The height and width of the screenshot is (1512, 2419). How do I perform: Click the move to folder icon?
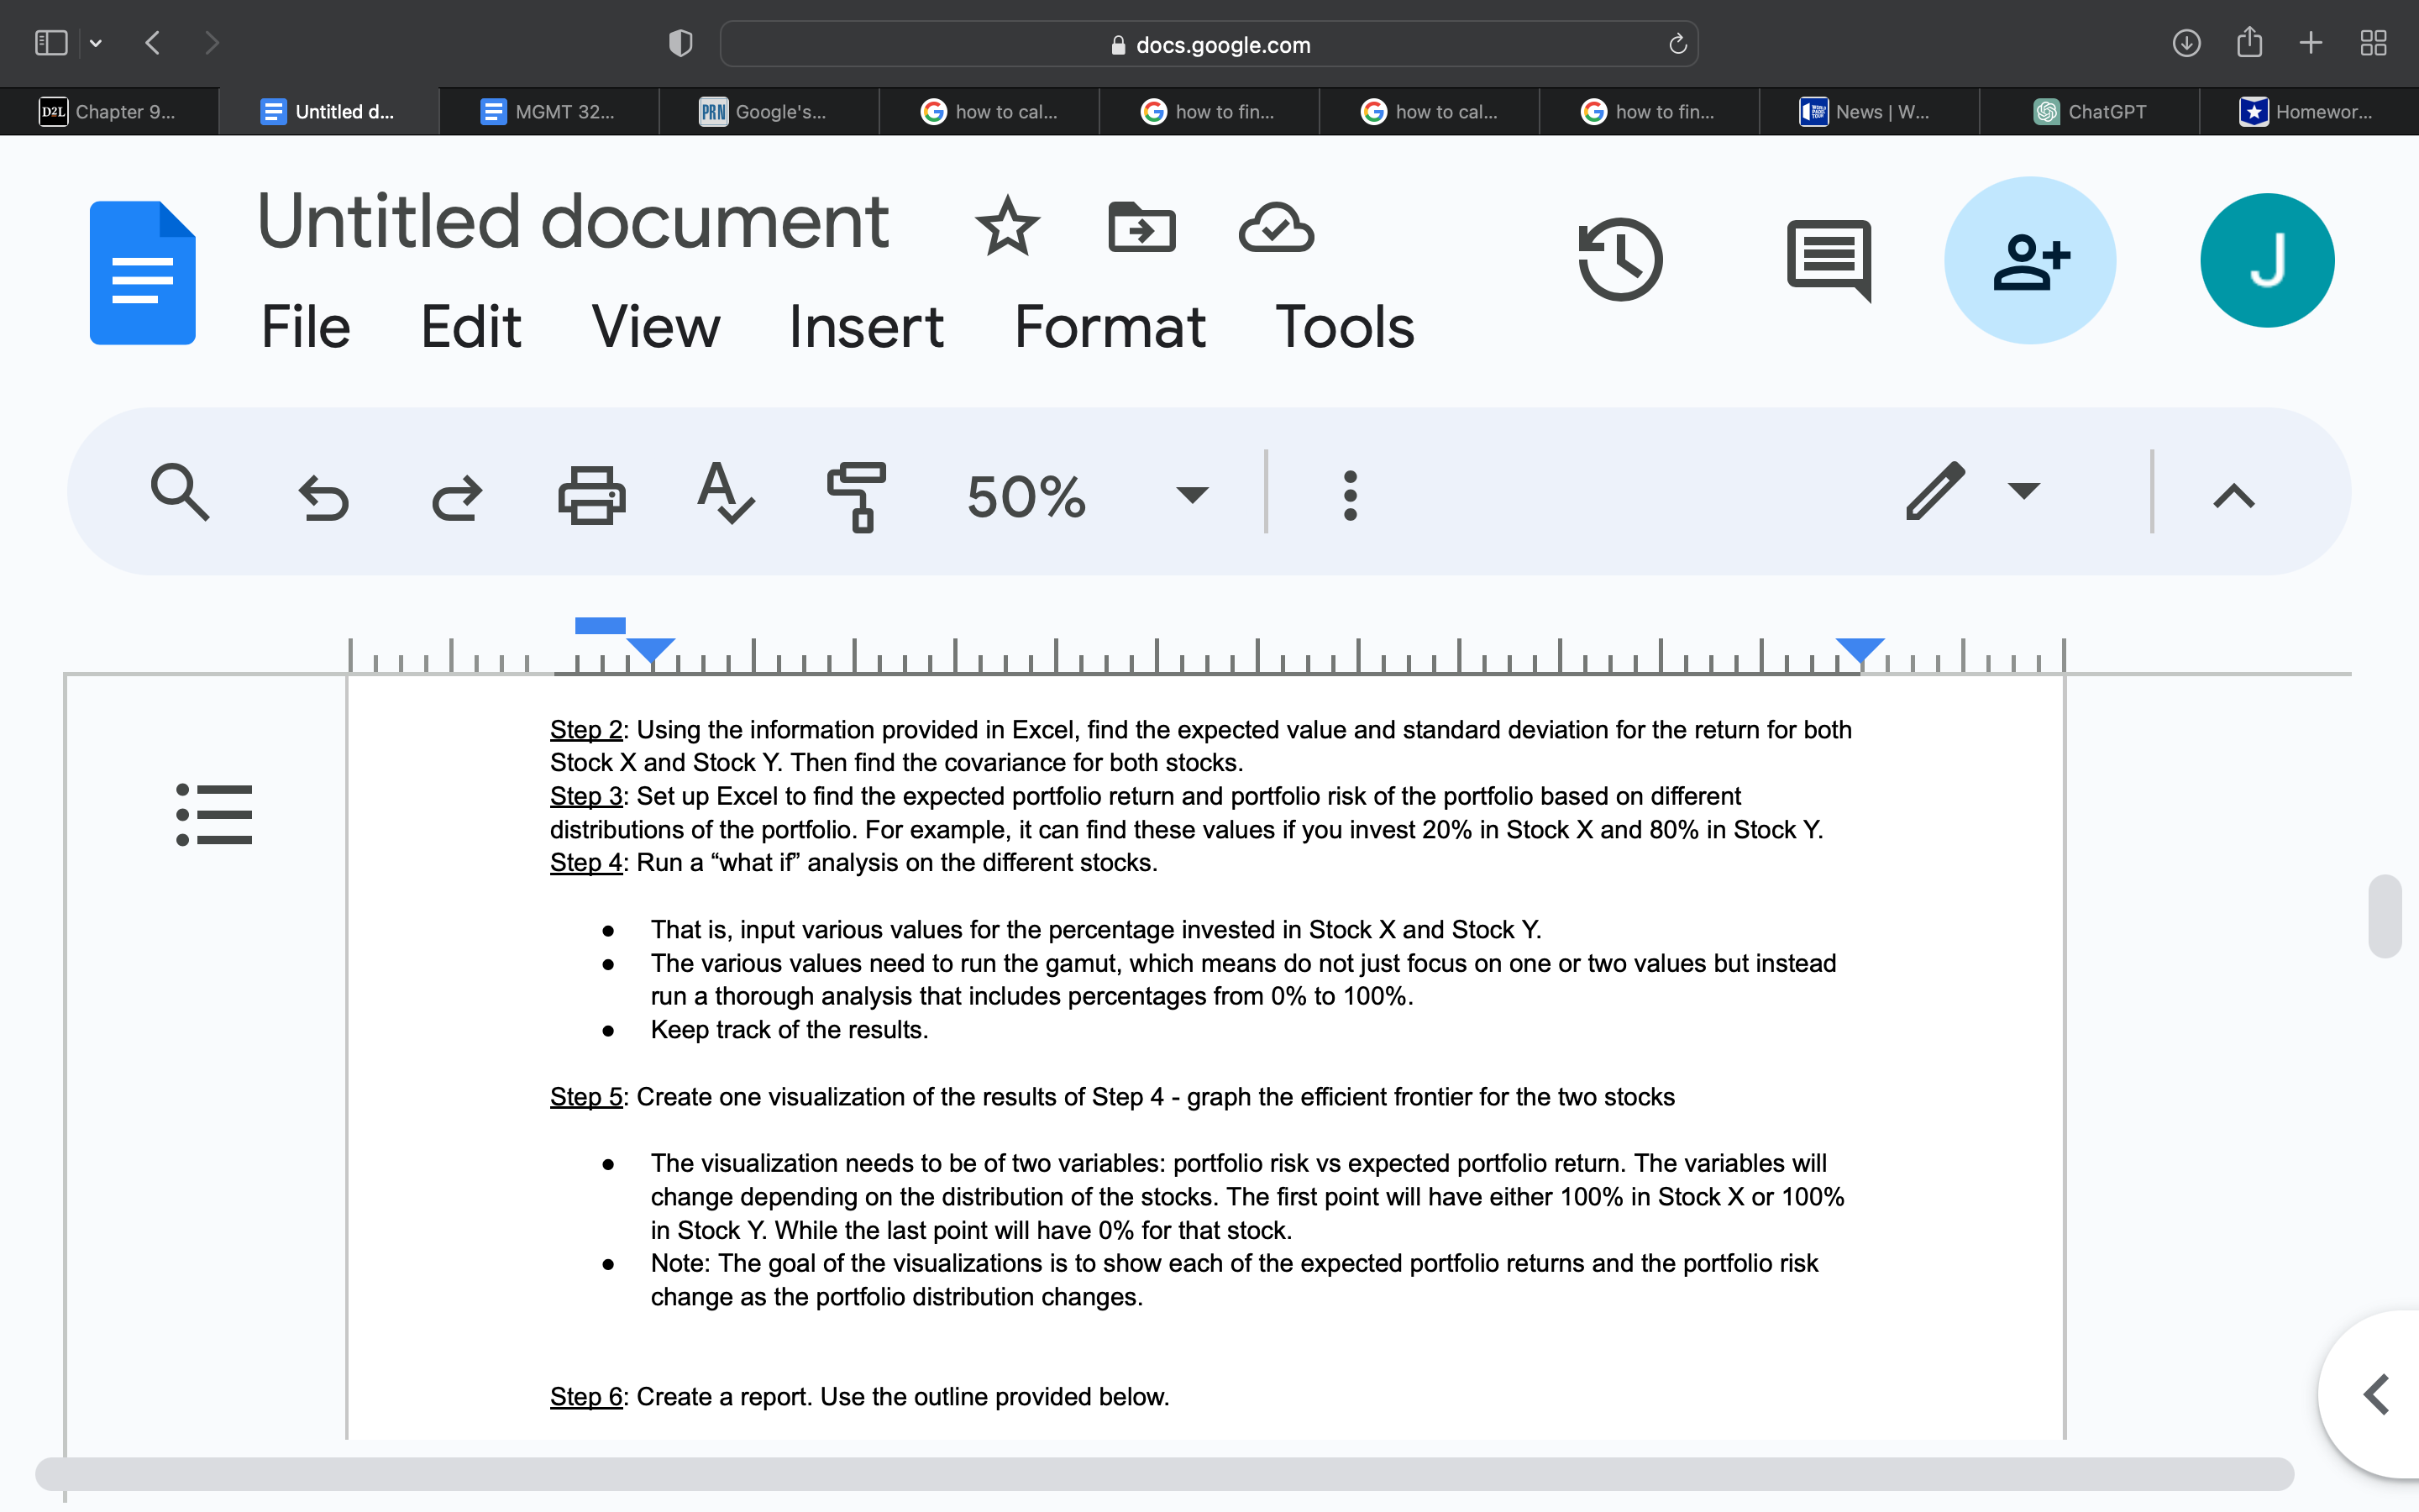point(1141,227)
